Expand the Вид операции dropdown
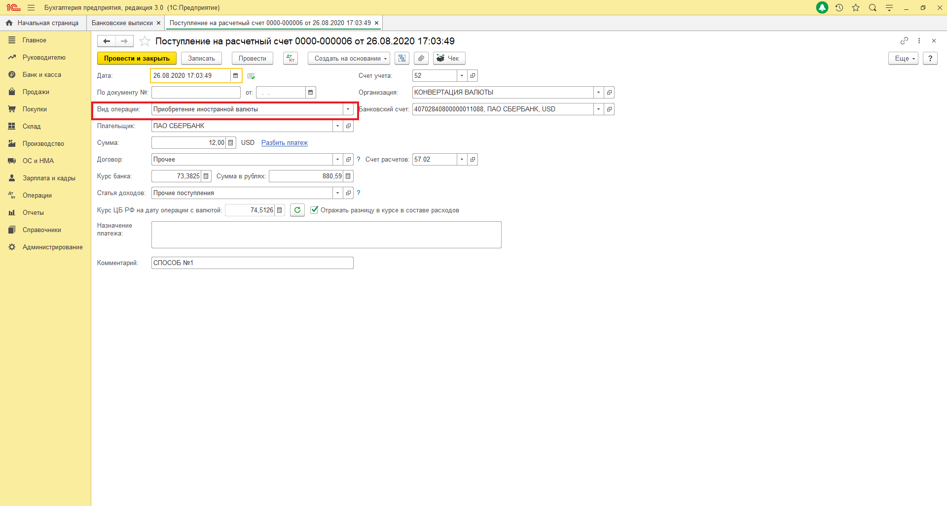The image size is (947, 506). (x=348, y=109)
